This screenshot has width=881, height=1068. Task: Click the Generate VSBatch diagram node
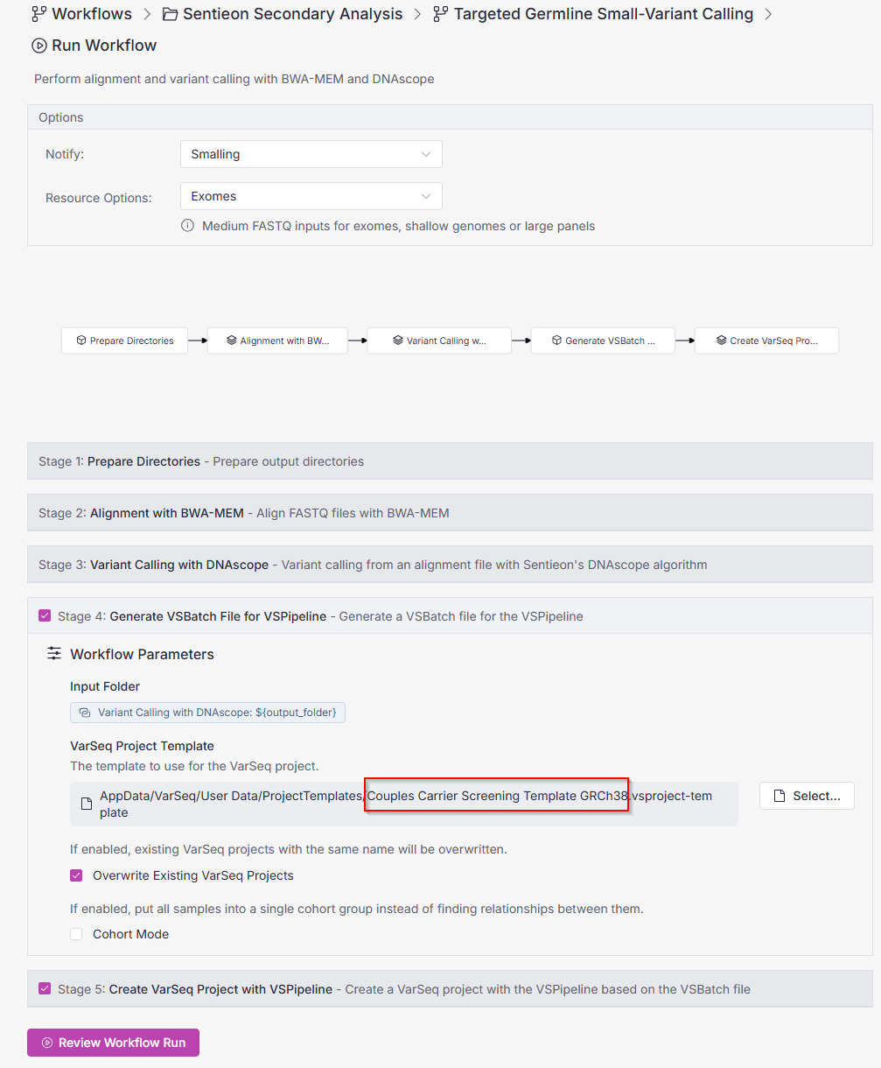tap(603, 341)
